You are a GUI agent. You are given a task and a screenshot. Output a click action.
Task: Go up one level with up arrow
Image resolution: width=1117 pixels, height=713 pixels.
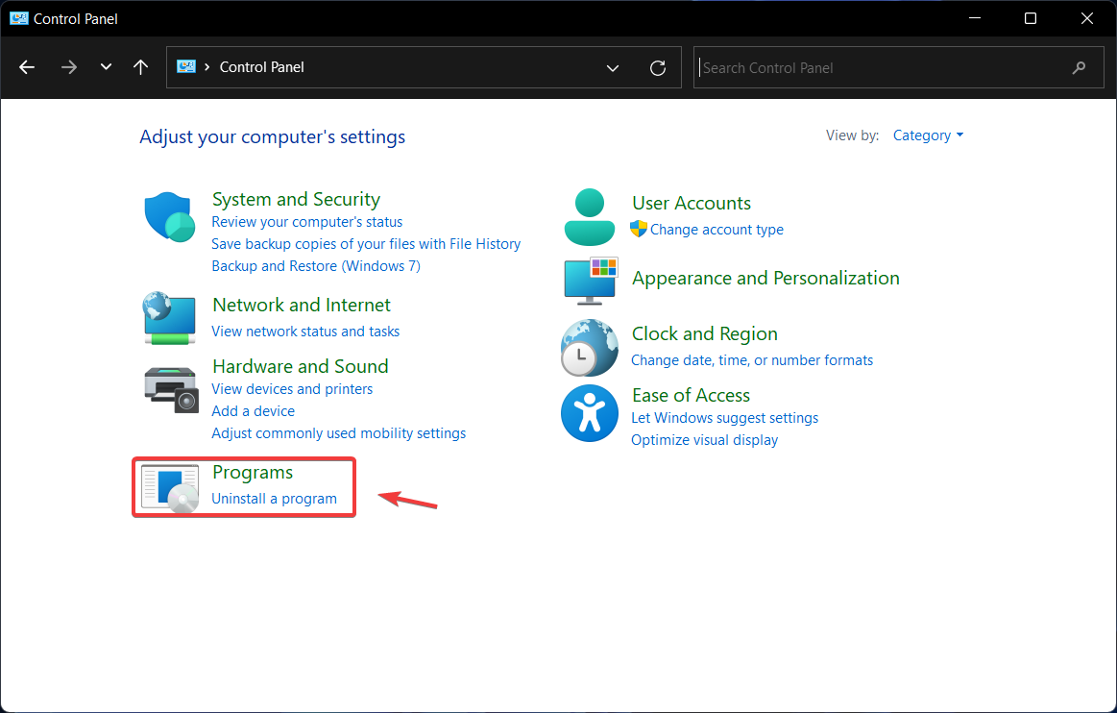[141, 67]
